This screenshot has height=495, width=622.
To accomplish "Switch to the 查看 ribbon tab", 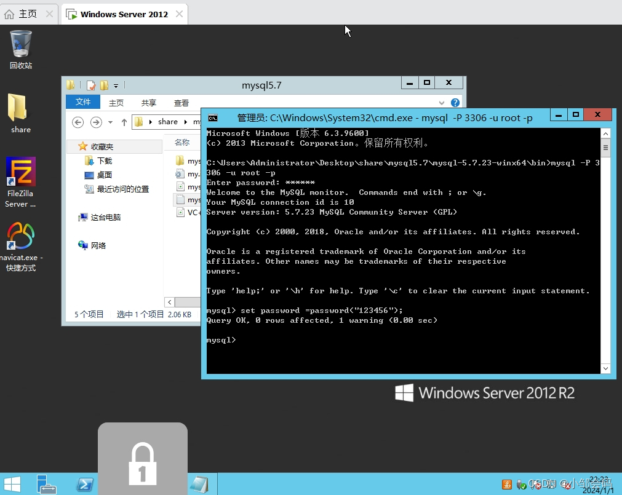I will coord(181,103).
